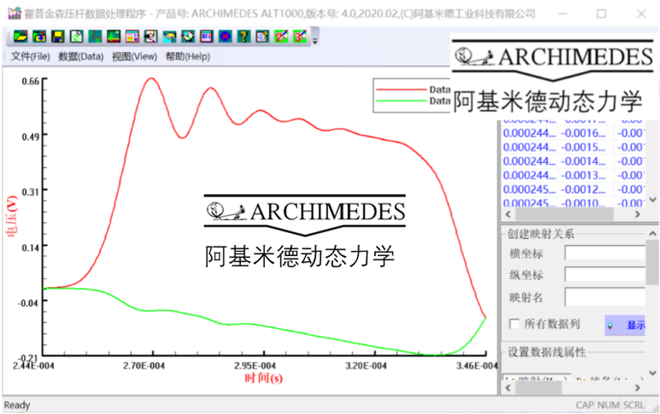
Task: Click the document page icon with green marks
Action: (x=76, y=37)
